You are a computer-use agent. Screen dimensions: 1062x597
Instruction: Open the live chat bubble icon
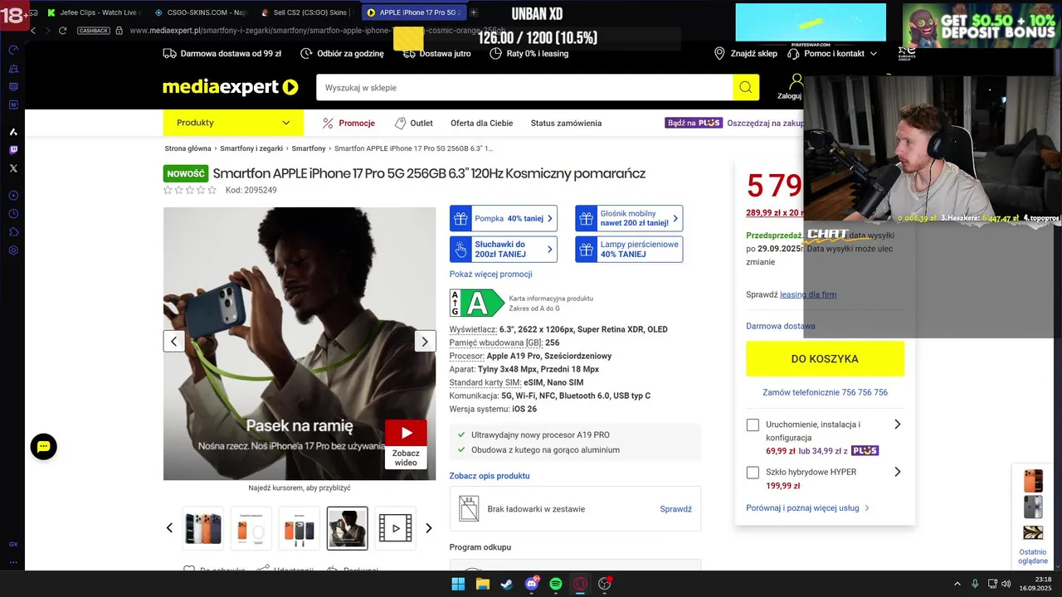[44, 446]
